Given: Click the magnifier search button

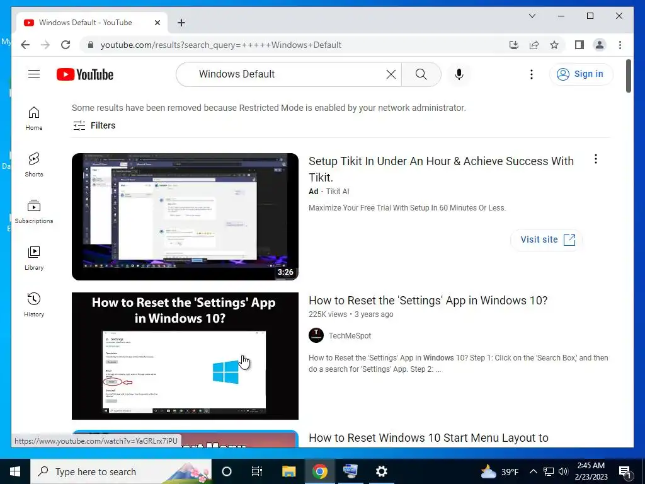Looking at the screenshot, I should 421,74.
